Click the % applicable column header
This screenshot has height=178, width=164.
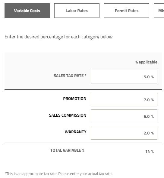pyautogui.click(x=146, y=62)
